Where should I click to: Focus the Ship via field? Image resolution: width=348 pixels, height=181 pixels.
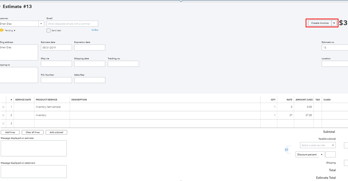pos(56,64)
